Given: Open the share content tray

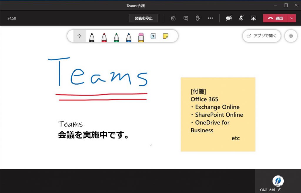Looking at the screenshot, I should pos(253,18).
